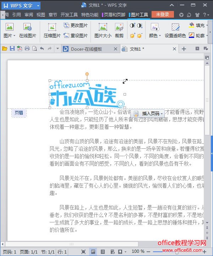Click 100 % zoom level
Screen dimensions: 213x256
tap(138, 251)
